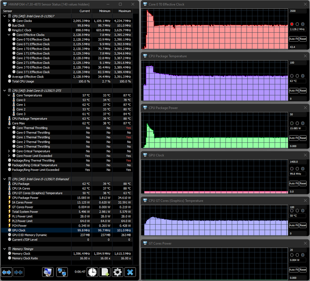Viewport: 310px width, 281px height.
Task: Select the Maximum column header
Action: [x=124, y=11]
